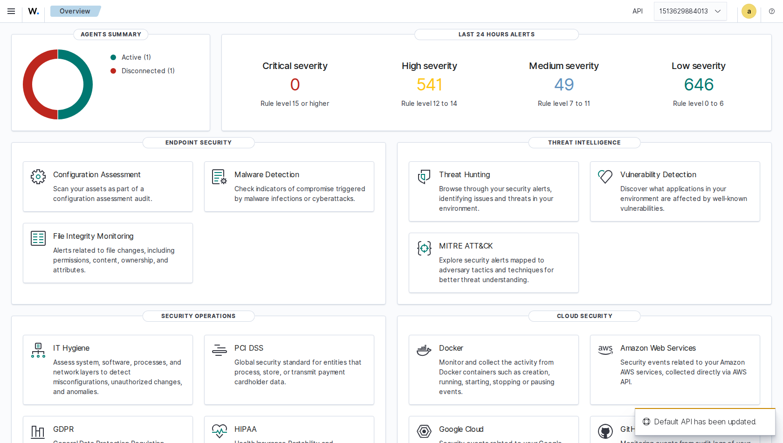783x443 pixels.
Task: Click the toast notification status icon
Action: pyautogui.click(x=646, y=422)
